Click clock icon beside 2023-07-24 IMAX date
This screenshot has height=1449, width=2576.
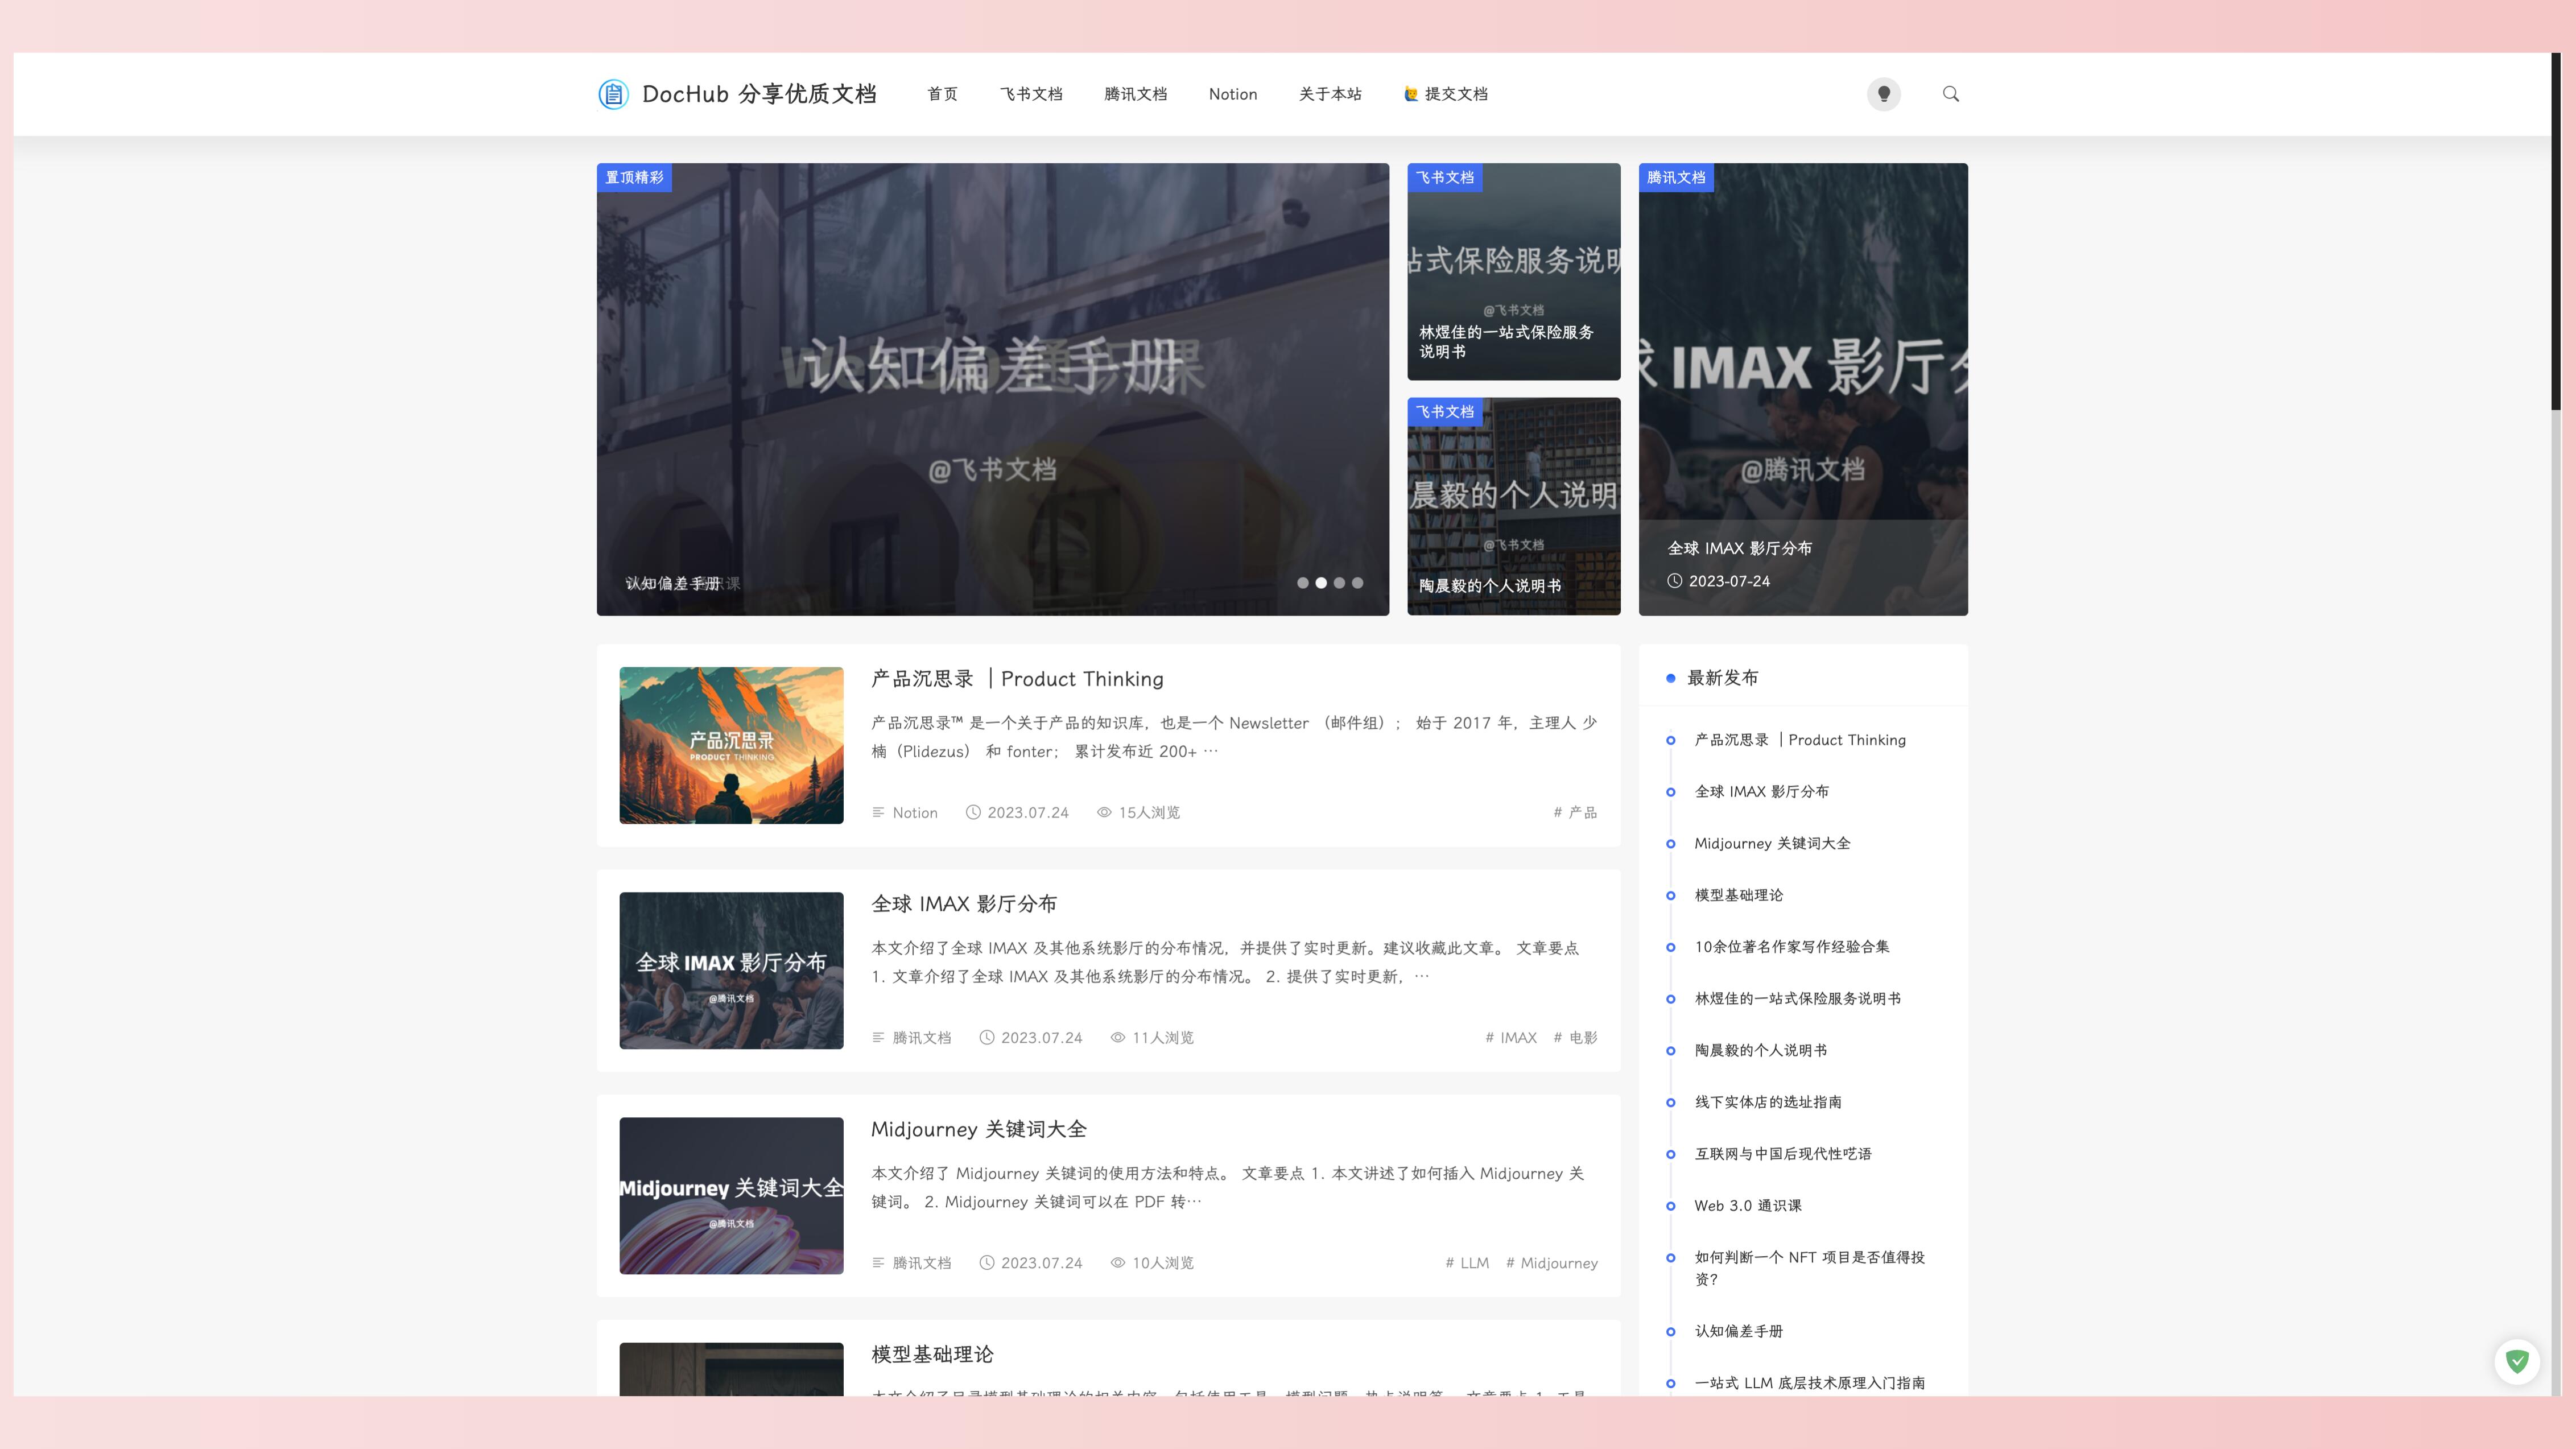click(1674, 581)
